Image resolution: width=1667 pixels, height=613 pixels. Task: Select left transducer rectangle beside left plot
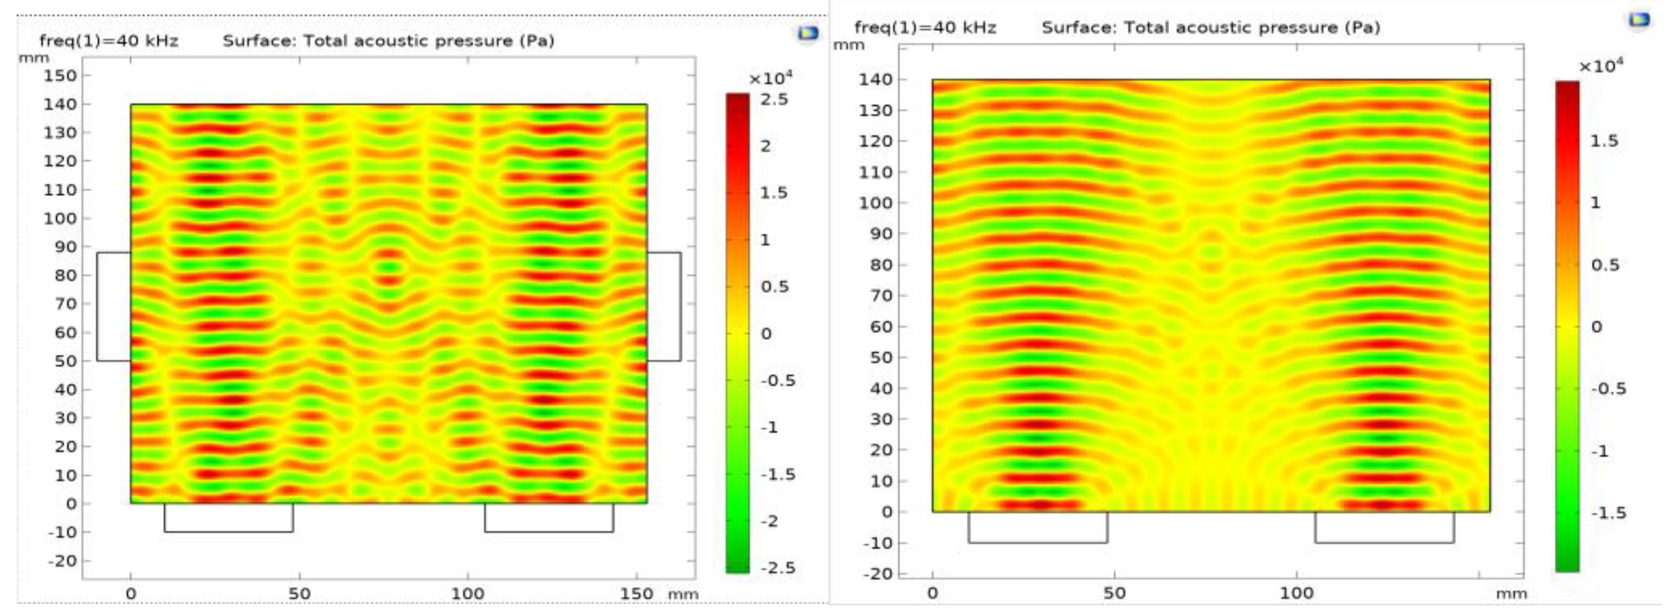pos(114,306)
